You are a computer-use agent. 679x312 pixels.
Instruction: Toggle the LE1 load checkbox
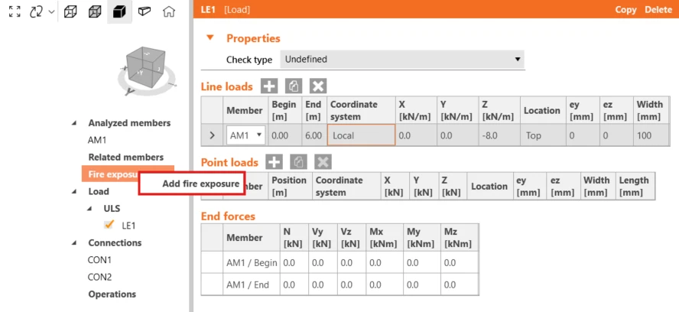109,225
